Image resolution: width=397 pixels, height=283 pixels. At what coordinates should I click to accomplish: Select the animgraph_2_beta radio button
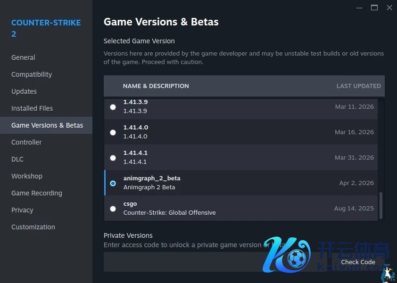[x=113, y=183]
